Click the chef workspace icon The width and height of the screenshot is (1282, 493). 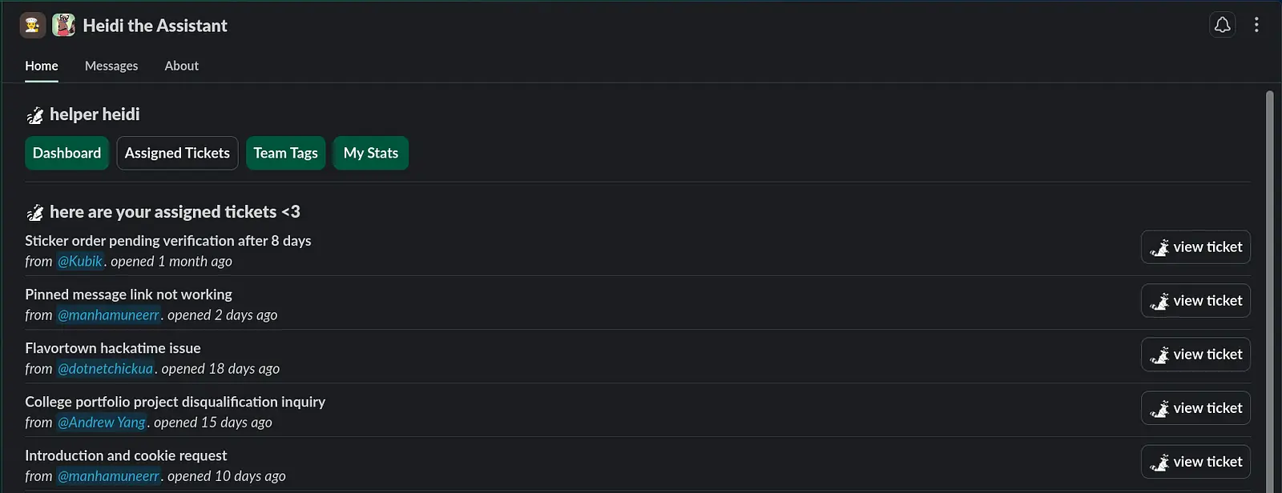pyautogui.click(x=33, y=26)
